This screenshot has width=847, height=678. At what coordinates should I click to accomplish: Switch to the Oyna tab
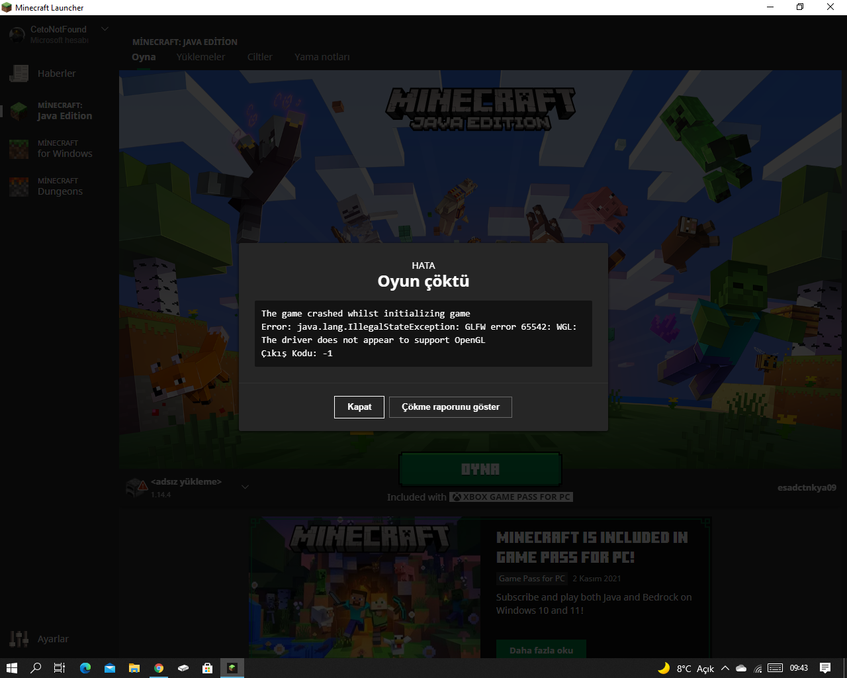pos(144,57)
